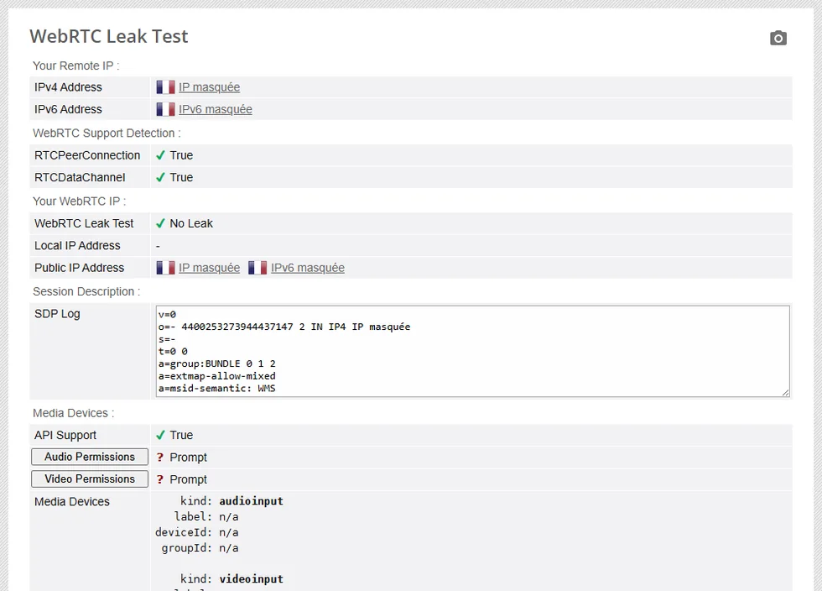
Task: Click the 'groupId: n/a' line under audioinput
Action: (200, 548)
